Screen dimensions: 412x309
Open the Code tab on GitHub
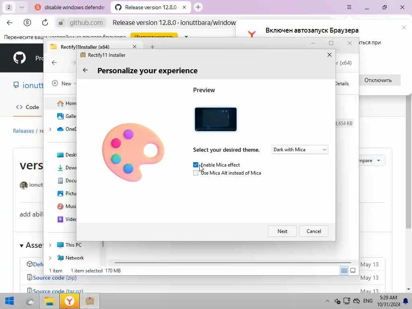point(28,107)
